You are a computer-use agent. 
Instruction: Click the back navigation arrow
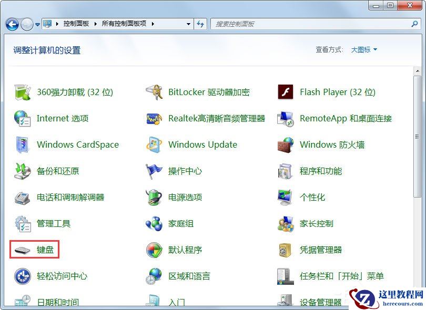12,24
